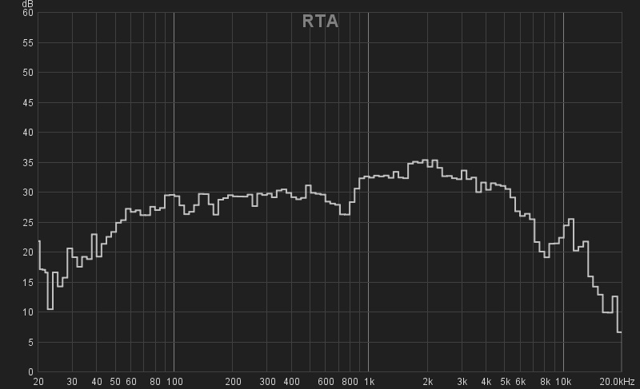Click the 80 Hz frequency axis label
Image resolution: width=640 pixels, height=389 pixels.
click(155, 382)
